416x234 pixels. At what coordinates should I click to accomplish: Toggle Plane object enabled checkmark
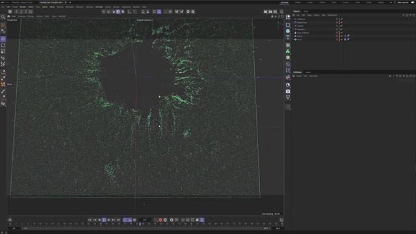[x=341, y=36]
